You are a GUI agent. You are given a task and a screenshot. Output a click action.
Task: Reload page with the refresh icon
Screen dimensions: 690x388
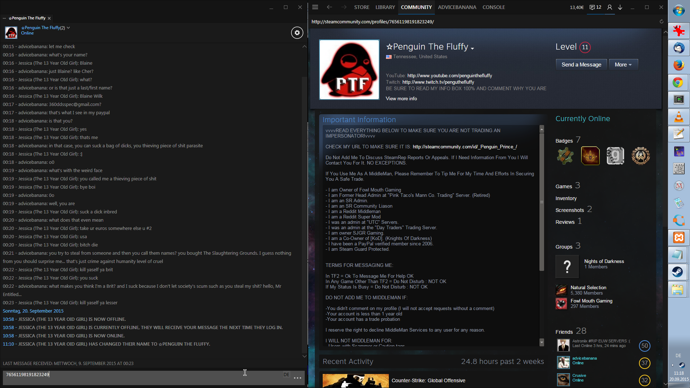click(661, 22)
